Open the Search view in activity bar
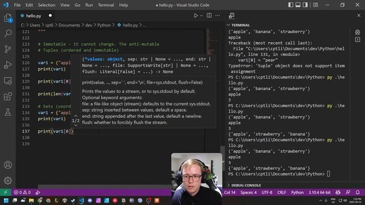The image size is (365, 205). coord(8,33)
